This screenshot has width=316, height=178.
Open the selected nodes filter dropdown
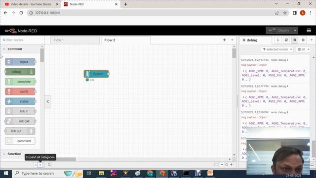click(277, 49)
